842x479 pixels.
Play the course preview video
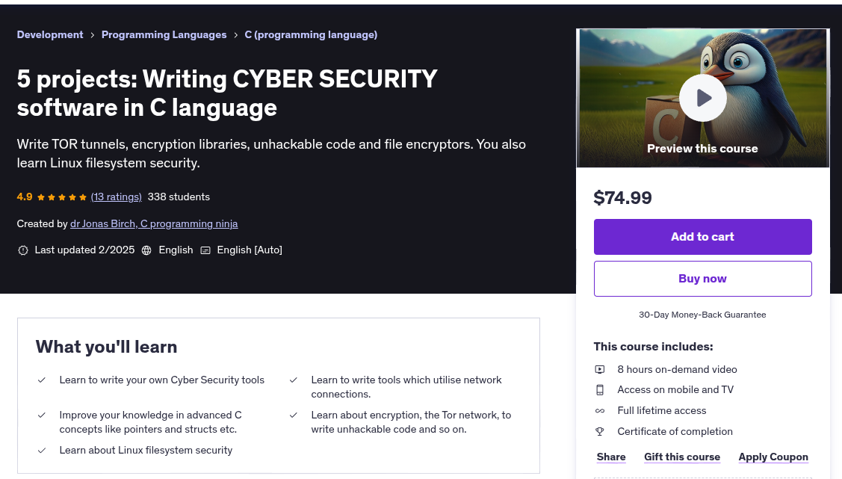point(702,98)
